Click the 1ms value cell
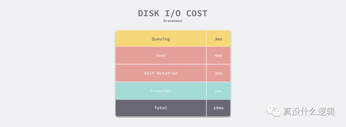Screen dimensions: 346x127 coord(218,91)
